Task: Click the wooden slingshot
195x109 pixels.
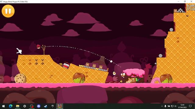Action: click(44, 50)
